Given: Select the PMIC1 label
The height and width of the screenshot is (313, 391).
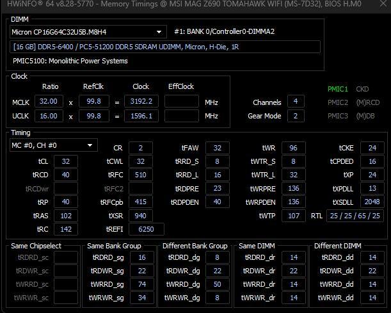Looking at the screenshot, I should 338,89.
